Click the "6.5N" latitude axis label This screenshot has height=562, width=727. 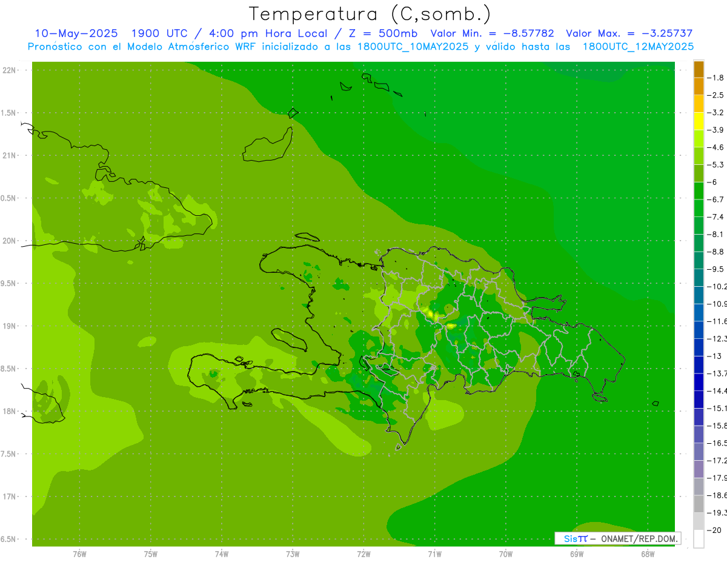click(8, 539)
